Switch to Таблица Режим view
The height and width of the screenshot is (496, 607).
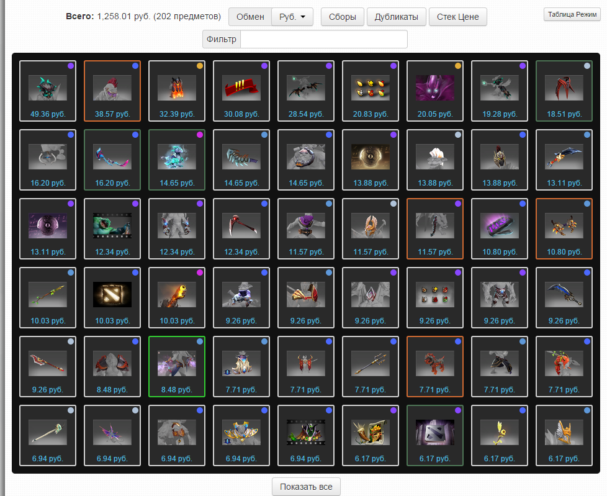click(572, 14)
